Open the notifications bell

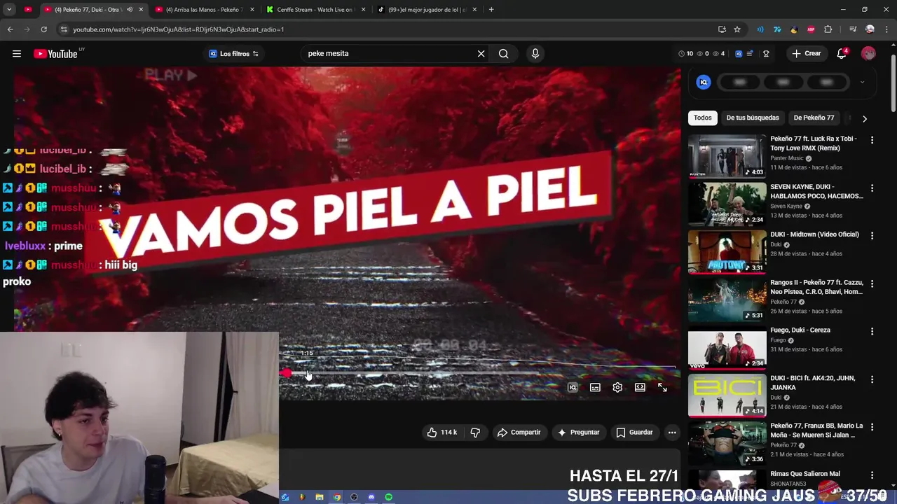(842, 54)
